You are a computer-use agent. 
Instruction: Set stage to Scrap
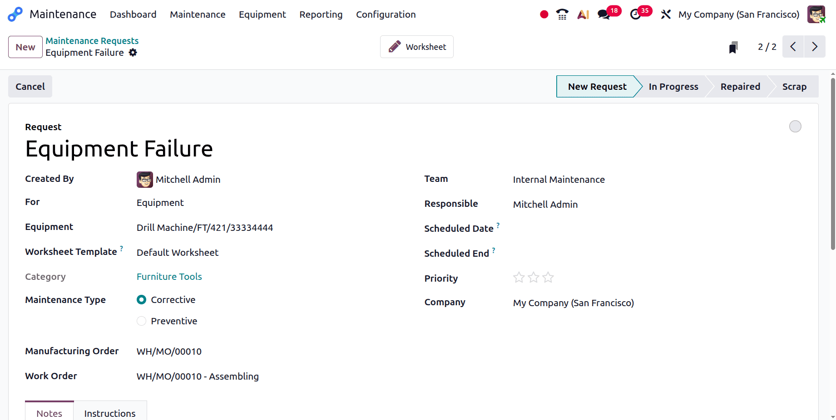click(794, 87)
